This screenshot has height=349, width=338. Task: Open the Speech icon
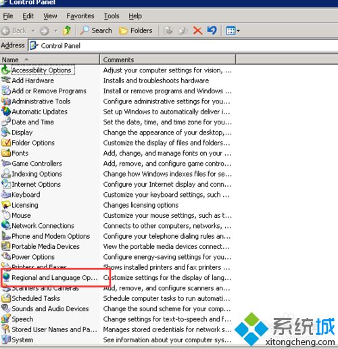click(x=5, y=319)
